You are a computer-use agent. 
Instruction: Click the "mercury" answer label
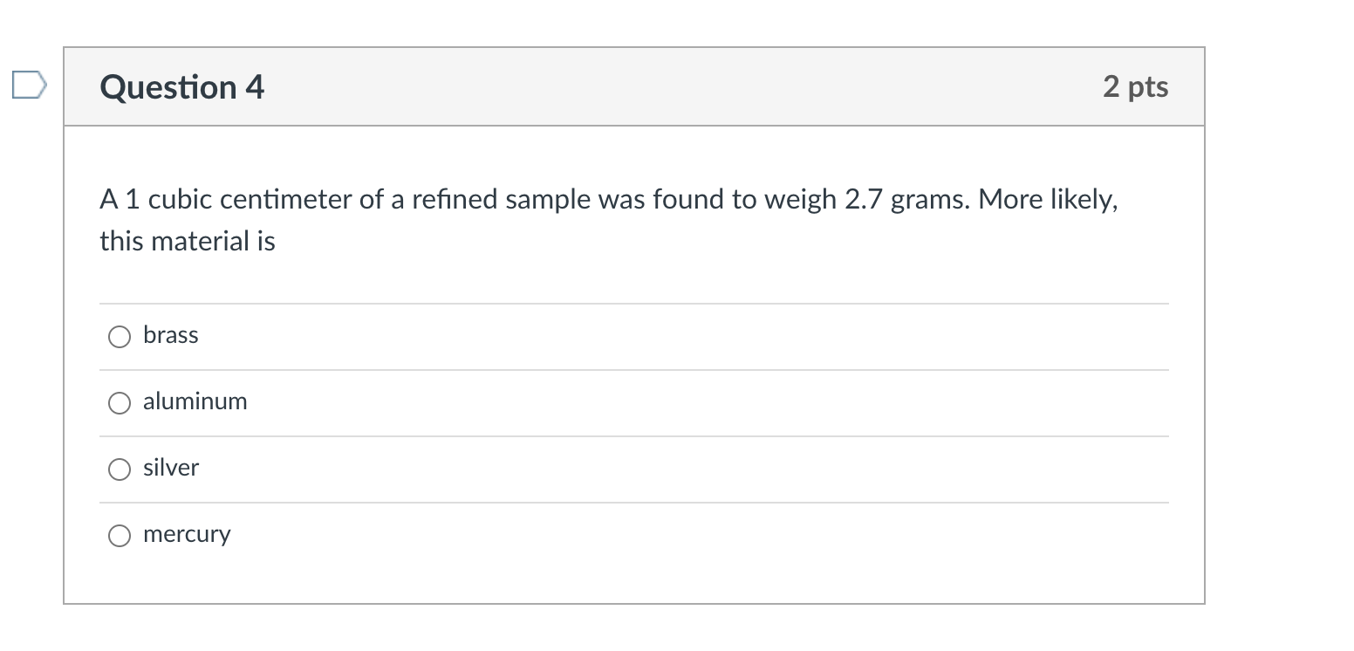pos(187,534)
